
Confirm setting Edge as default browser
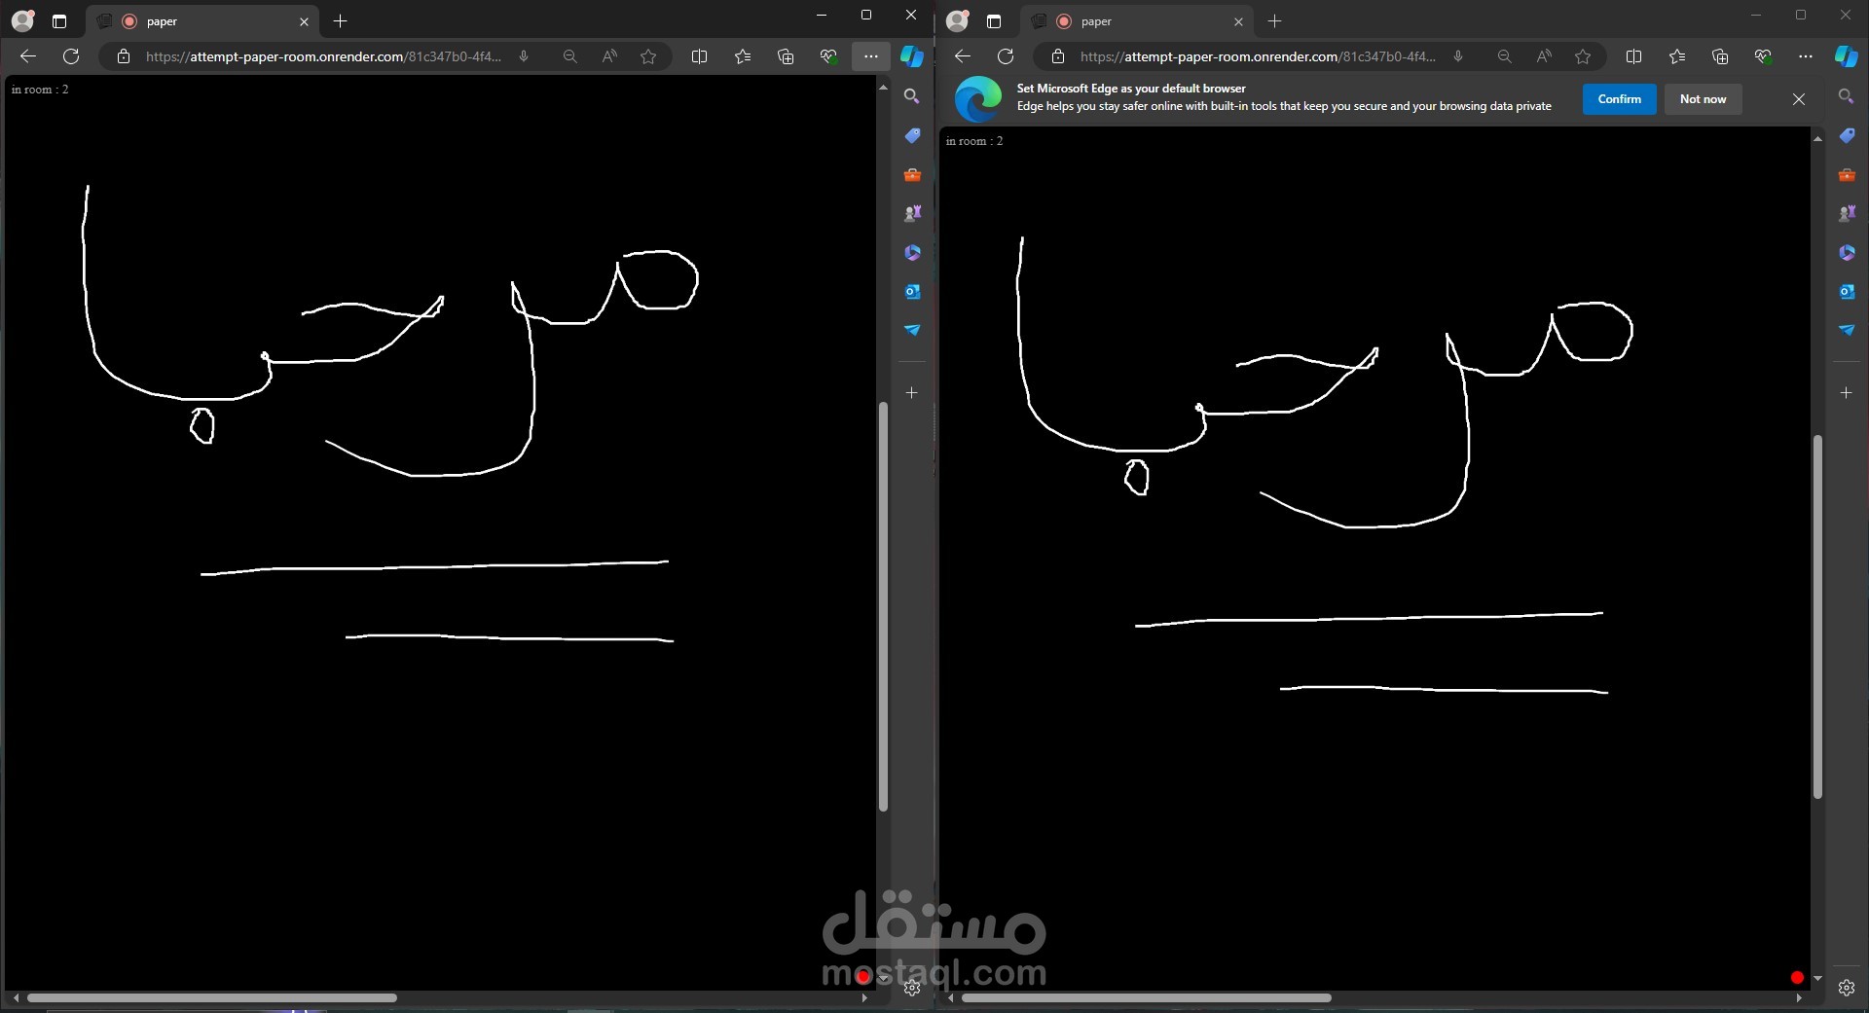pos(1619,98)
